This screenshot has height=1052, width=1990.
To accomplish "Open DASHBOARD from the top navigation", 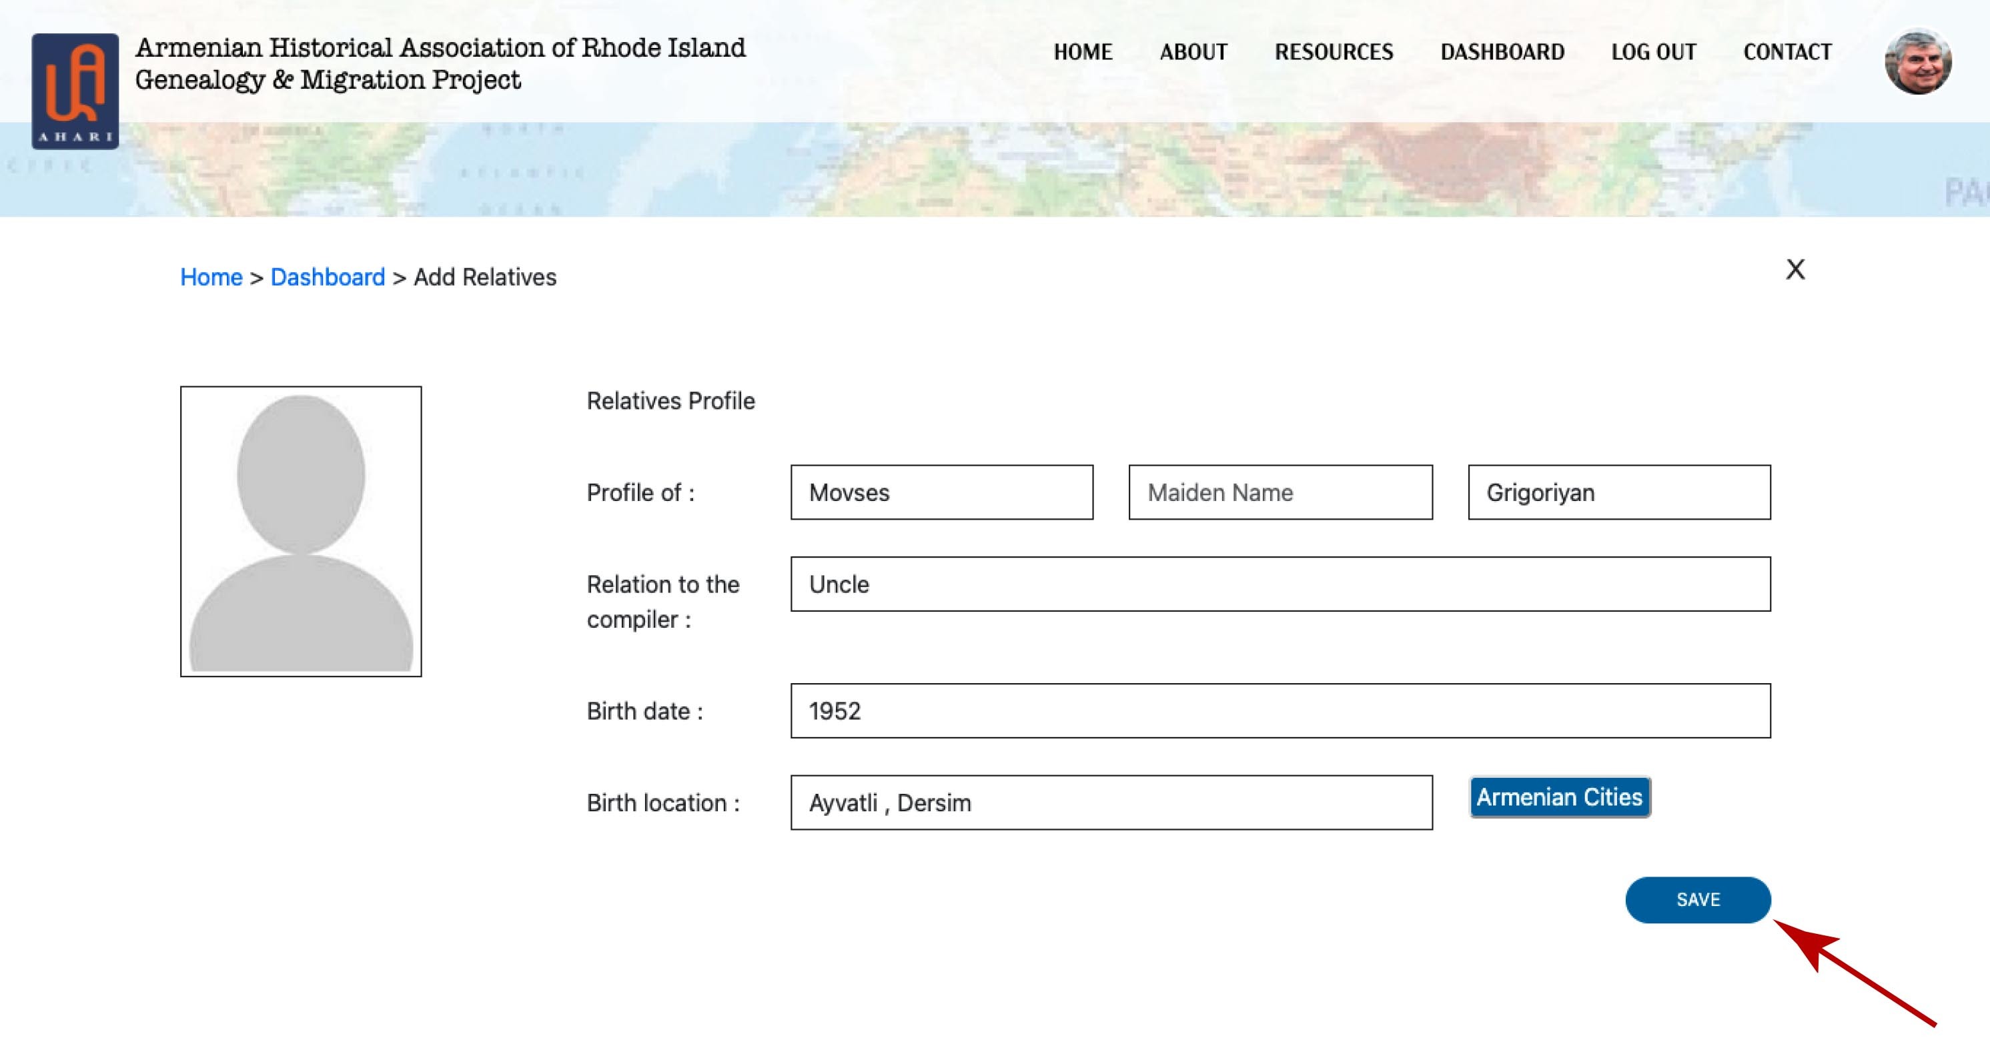I will [x=1502, y=52].
